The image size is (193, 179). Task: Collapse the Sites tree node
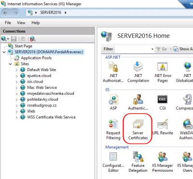coord(10,64)
